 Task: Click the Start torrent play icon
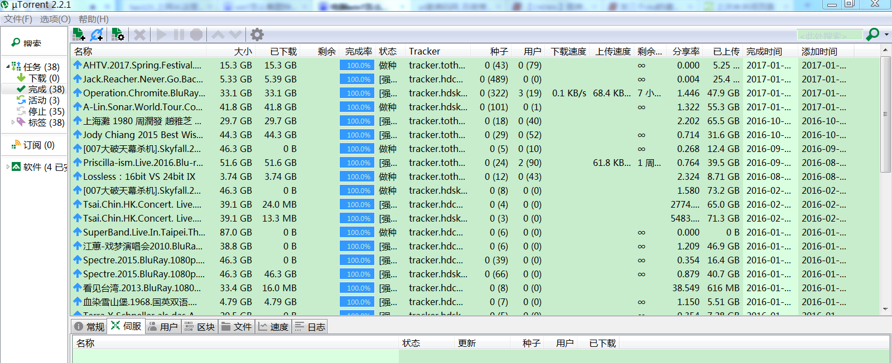click(161, 35)
